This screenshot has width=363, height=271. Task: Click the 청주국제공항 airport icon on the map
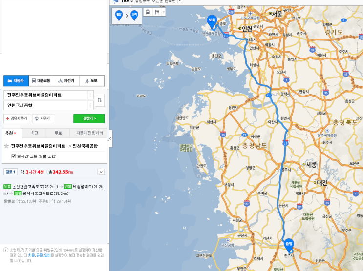point(327,131)
